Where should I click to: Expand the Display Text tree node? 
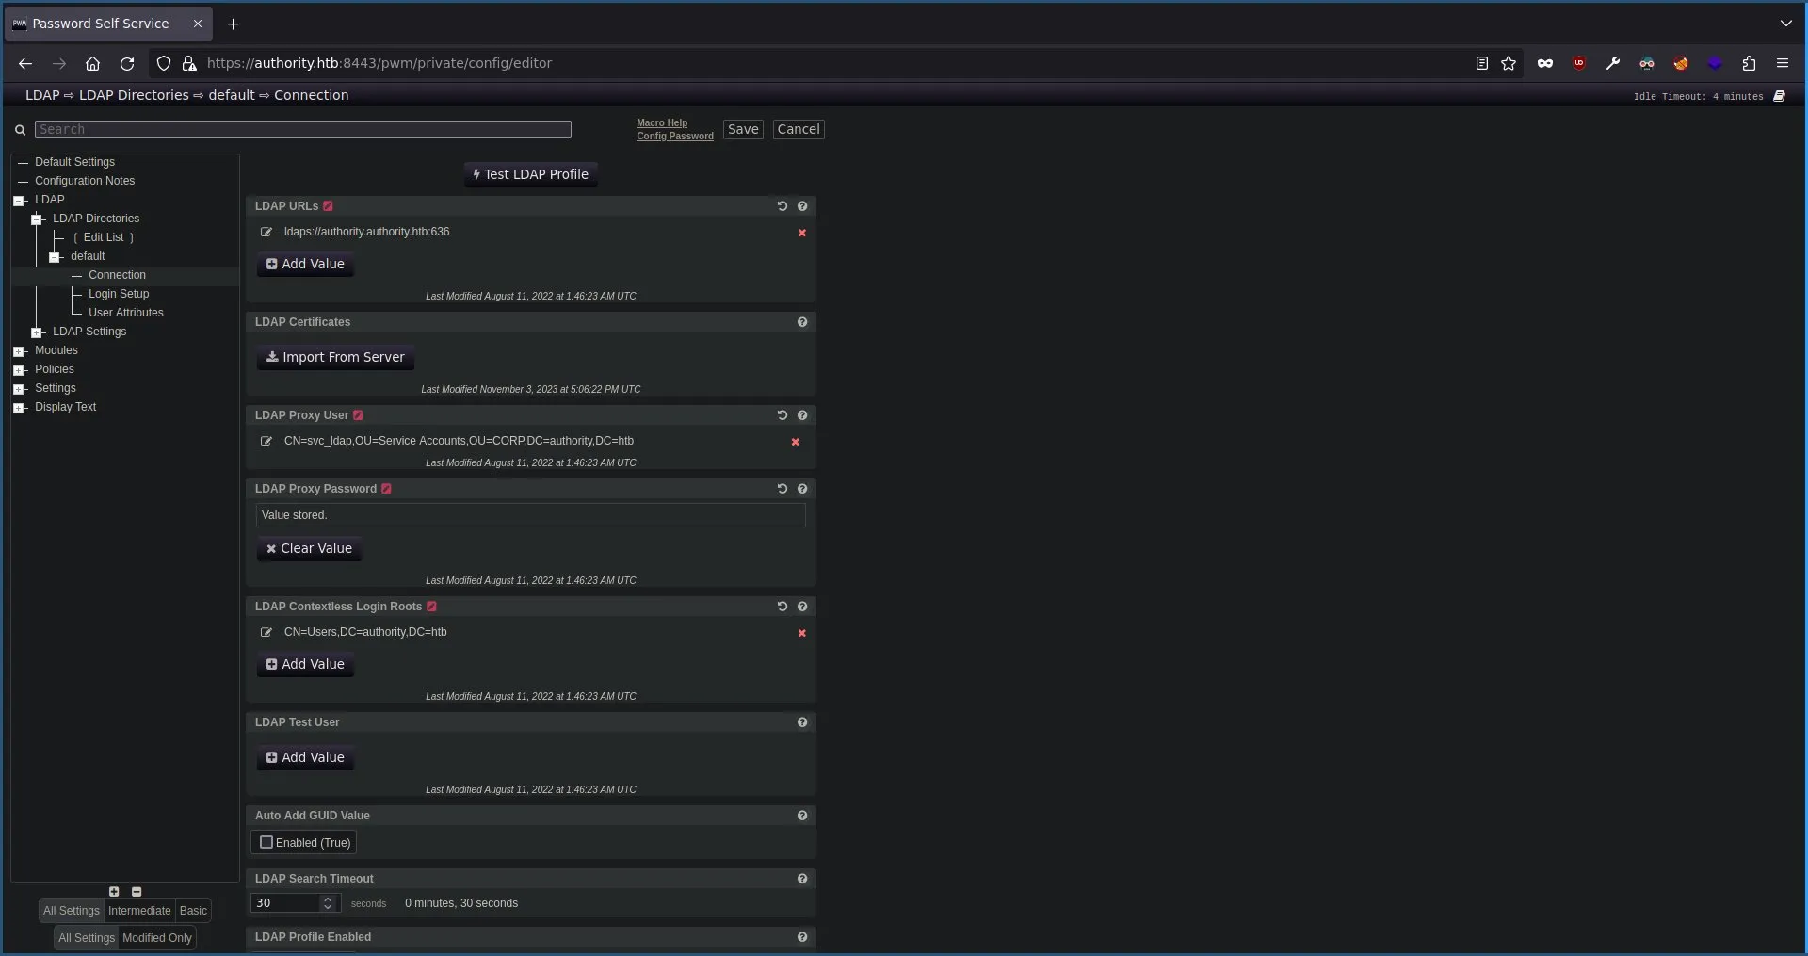pos(19,408)
